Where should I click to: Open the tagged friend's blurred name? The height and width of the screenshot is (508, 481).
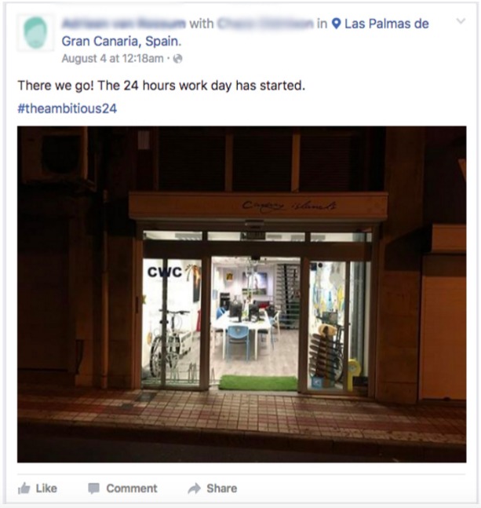(x=265, y=24)
